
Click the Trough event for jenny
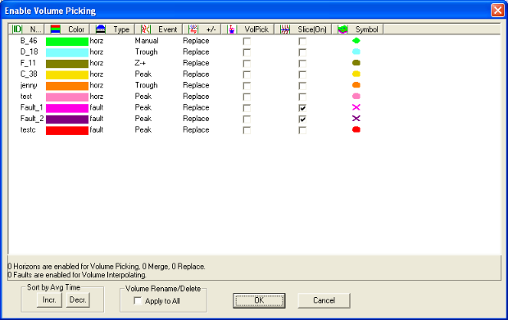146,85
